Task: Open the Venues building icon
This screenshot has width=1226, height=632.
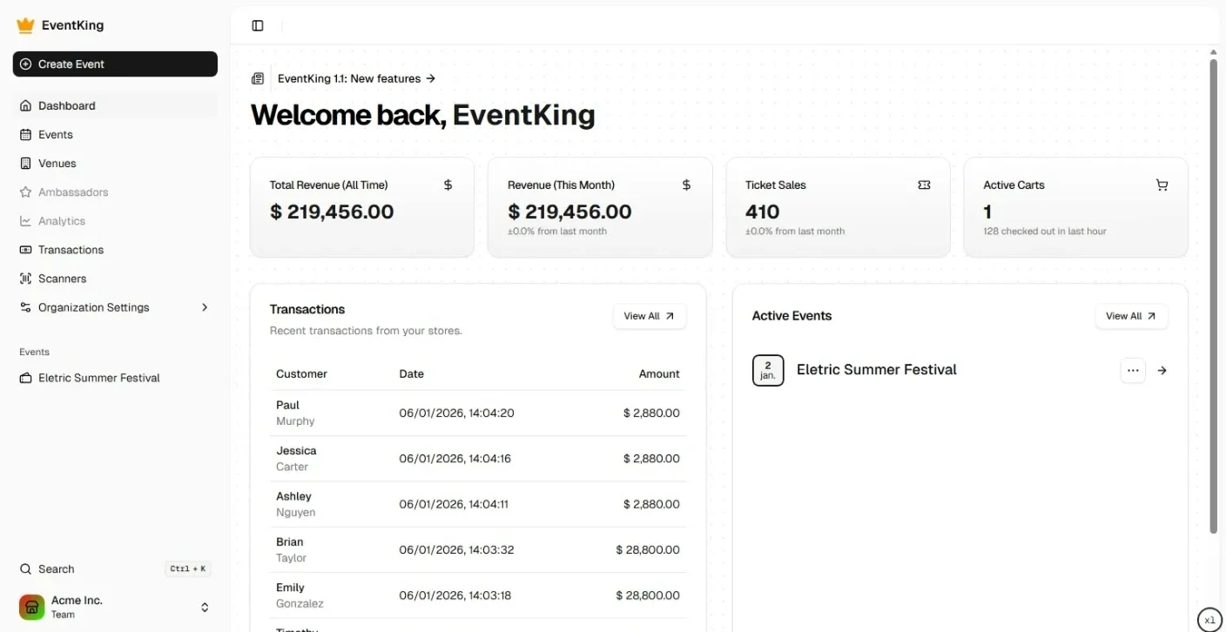Action: pyautogui.click(x=25, y=164)
